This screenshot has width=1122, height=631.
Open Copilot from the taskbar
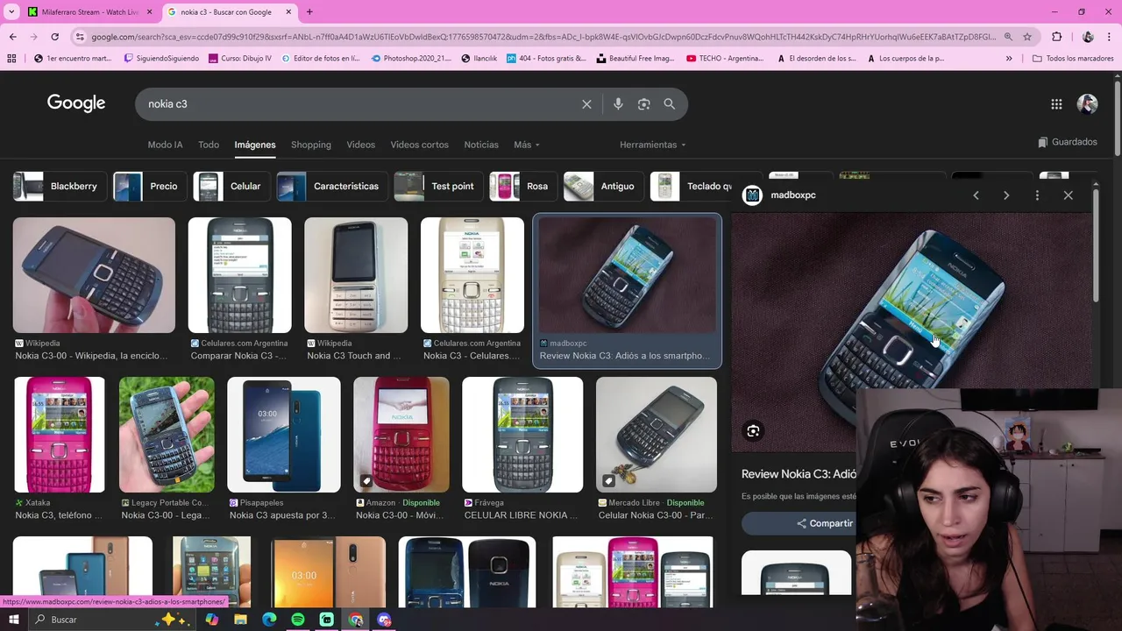point(211,620)
